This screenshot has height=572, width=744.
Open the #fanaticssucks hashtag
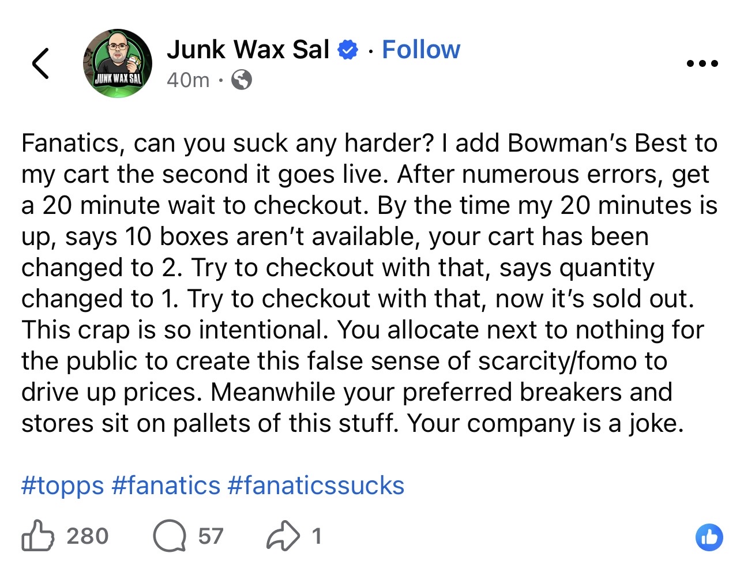[x=316, y=486]
